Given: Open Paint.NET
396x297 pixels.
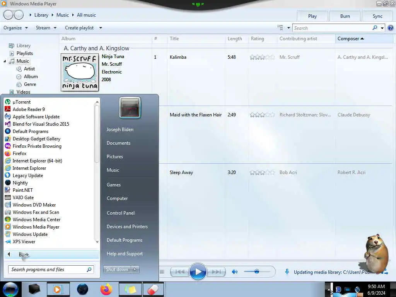Looking at the screenshot, I should [19, 190].
